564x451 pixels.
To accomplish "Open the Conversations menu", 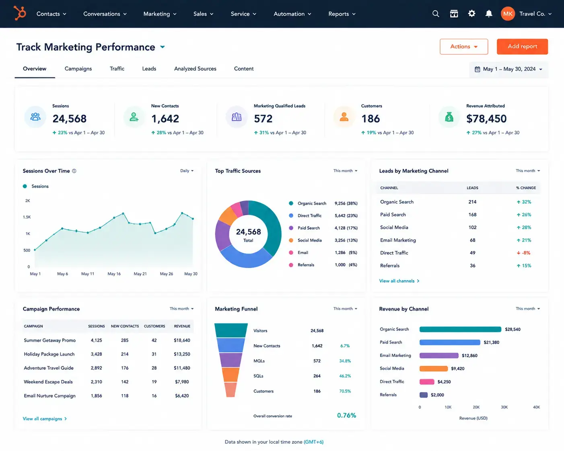I will click(105, 14).
